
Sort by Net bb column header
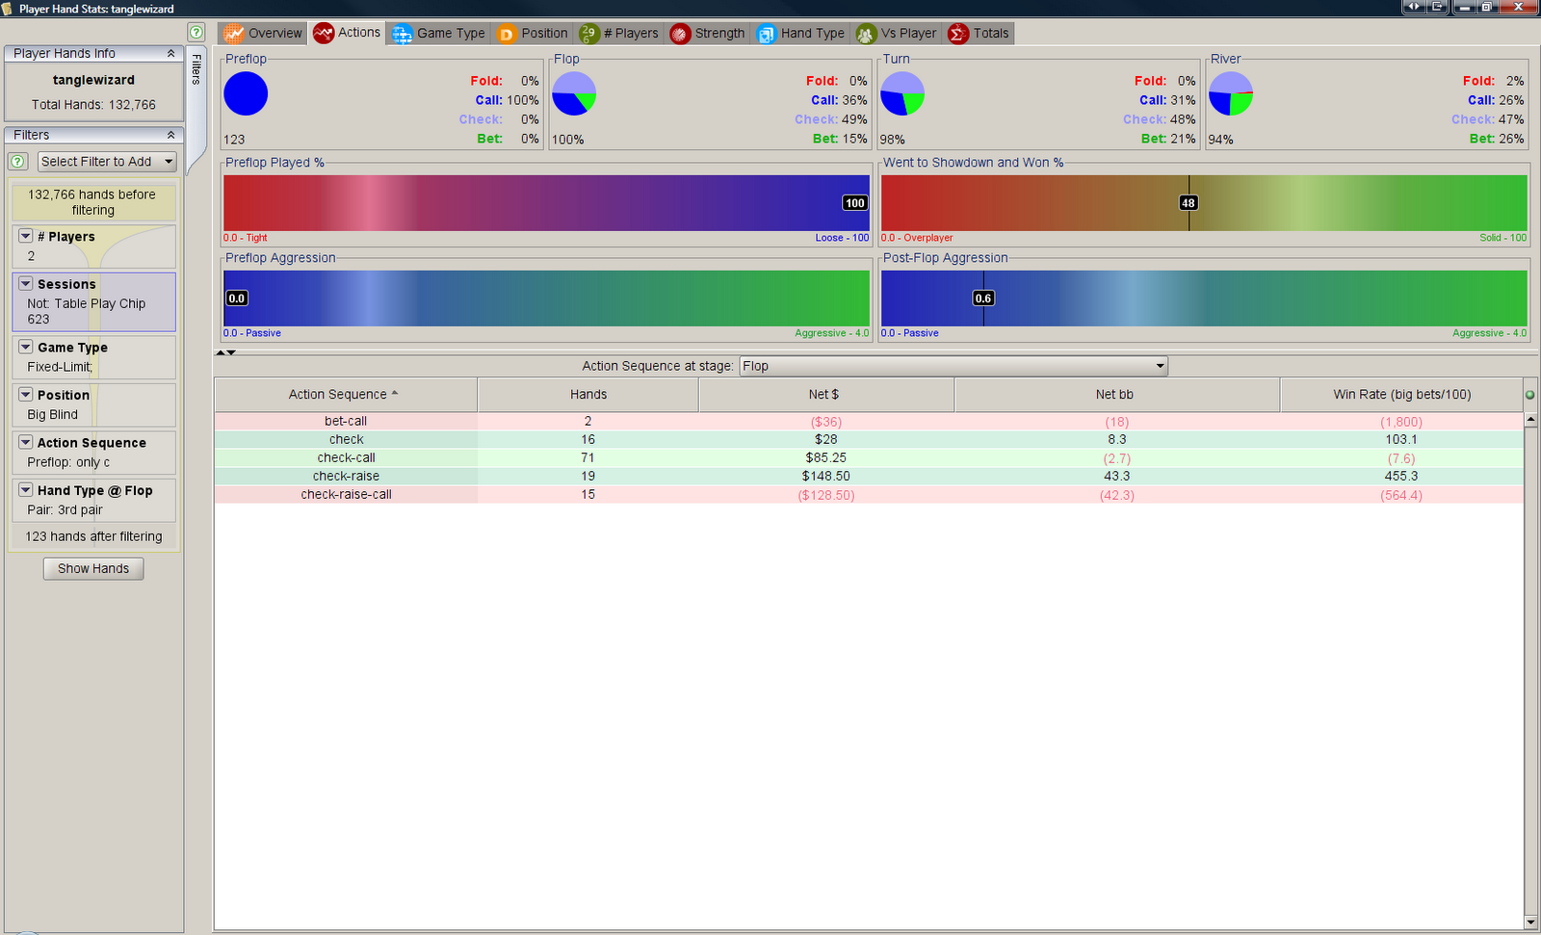1117,395
